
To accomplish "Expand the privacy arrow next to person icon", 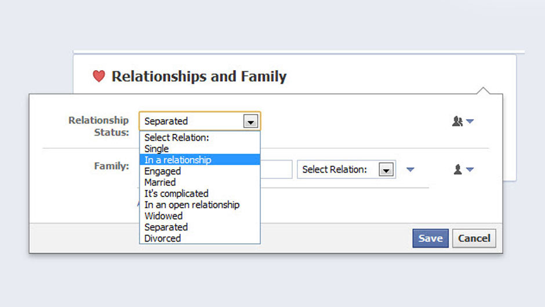I will pyautogui.click(x=470, y=170).
